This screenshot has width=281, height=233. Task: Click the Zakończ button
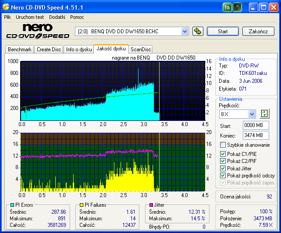click(x=258, y=32)
